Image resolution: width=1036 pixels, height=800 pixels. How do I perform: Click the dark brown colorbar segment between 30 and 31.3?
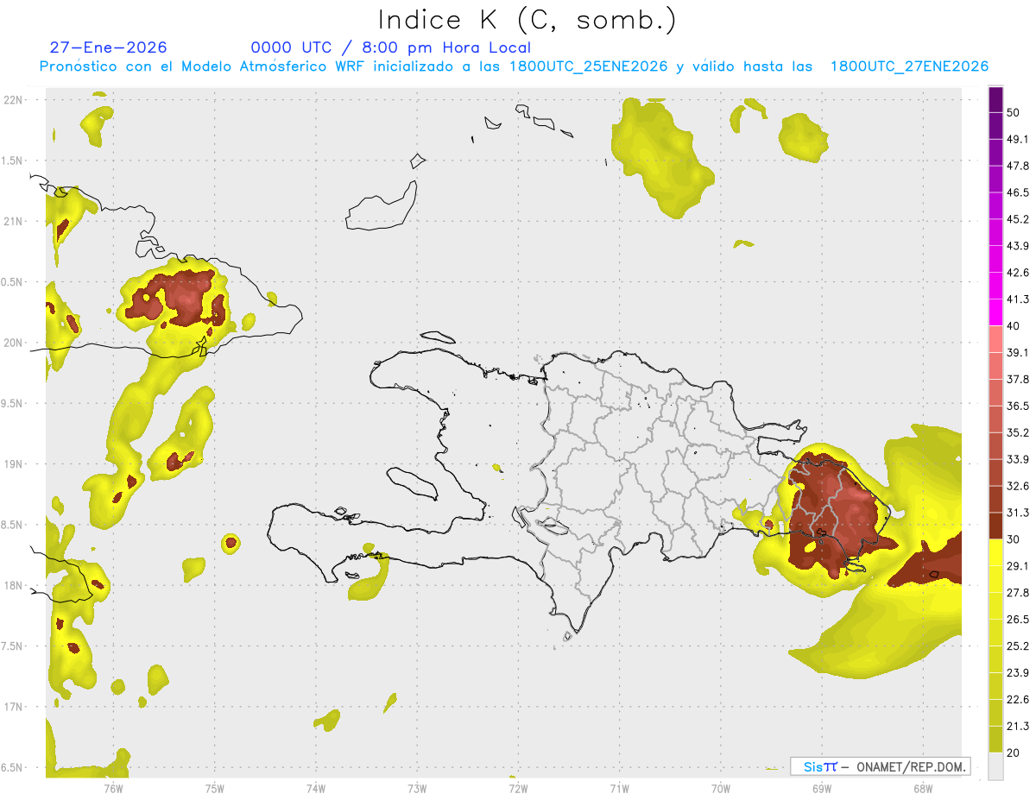995,526
